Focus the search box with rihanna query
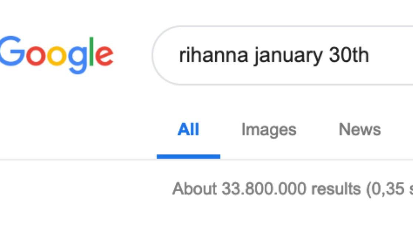This screenshot has height=232, width=413. click(281, 55)
